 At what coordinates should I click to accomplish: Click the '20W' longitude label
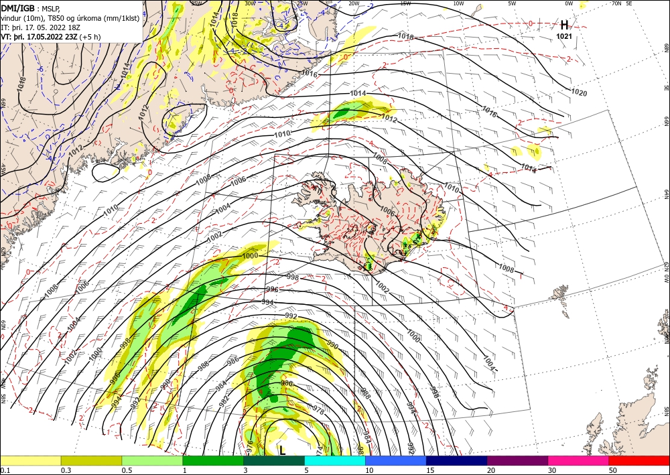click(354, 3)
